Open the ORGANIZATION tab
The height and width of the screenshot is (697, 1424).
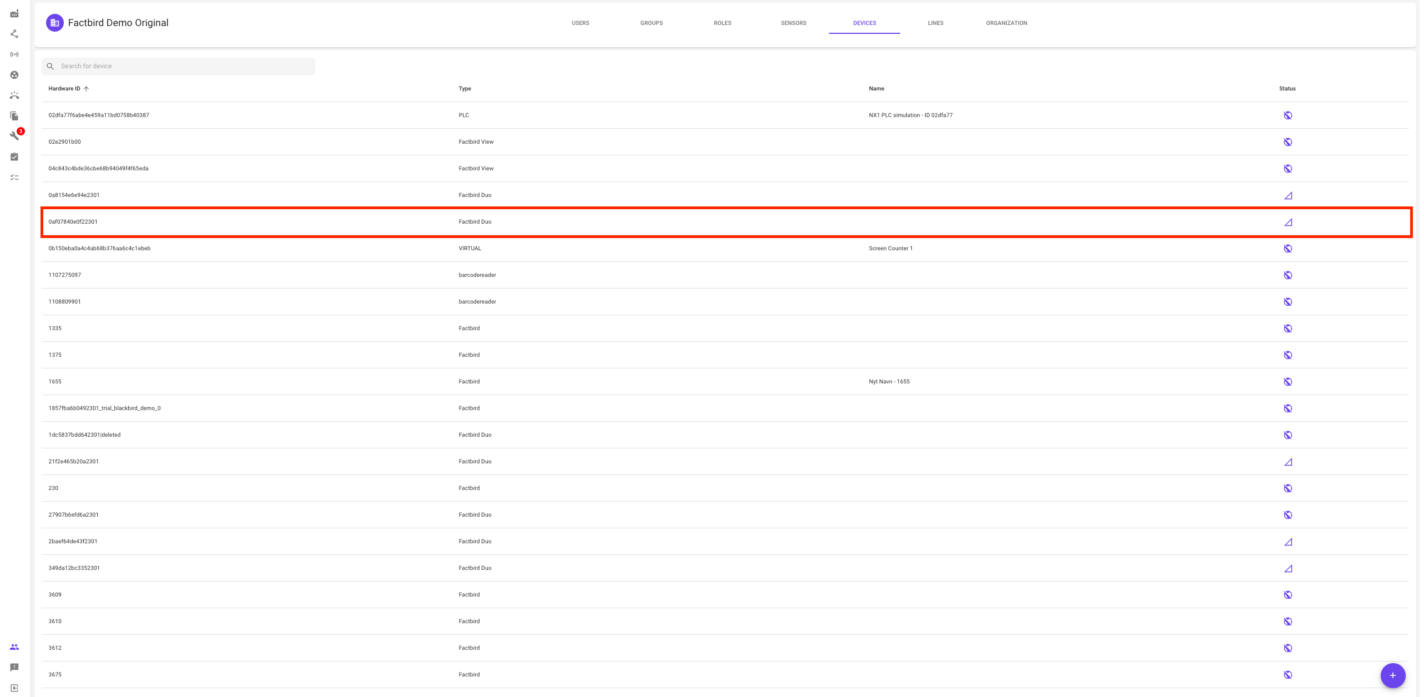click(1007, 23)
